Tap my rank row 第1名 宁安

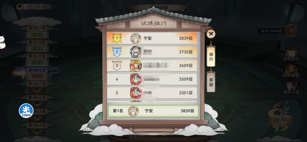pyautogui.click(x=153, y=111)
